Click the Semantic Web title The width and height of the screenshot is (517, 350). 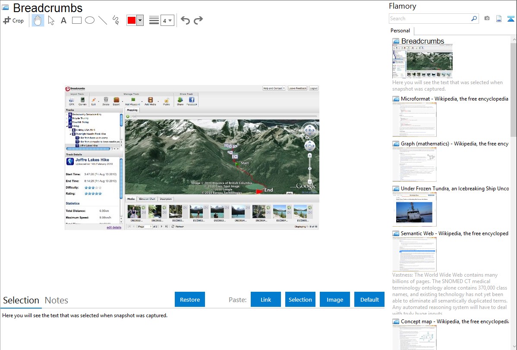[455, 233]
